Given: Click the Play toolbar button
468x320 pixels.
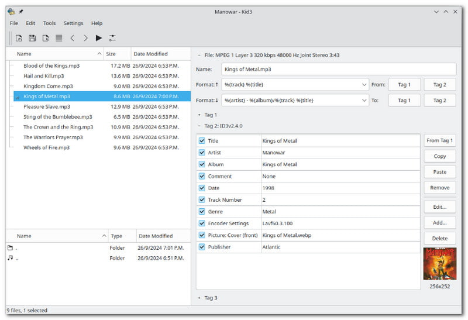Looking at the screenshot, I should (x=99, y=38).
